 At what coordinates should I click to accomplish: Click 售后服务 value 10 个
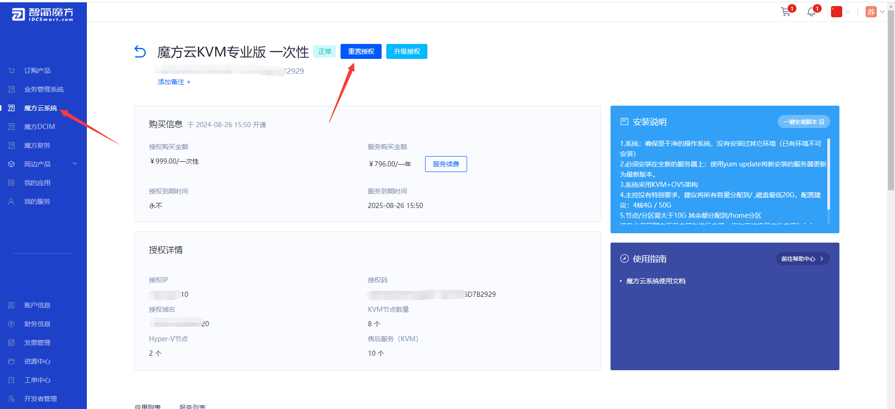(376, 353)
